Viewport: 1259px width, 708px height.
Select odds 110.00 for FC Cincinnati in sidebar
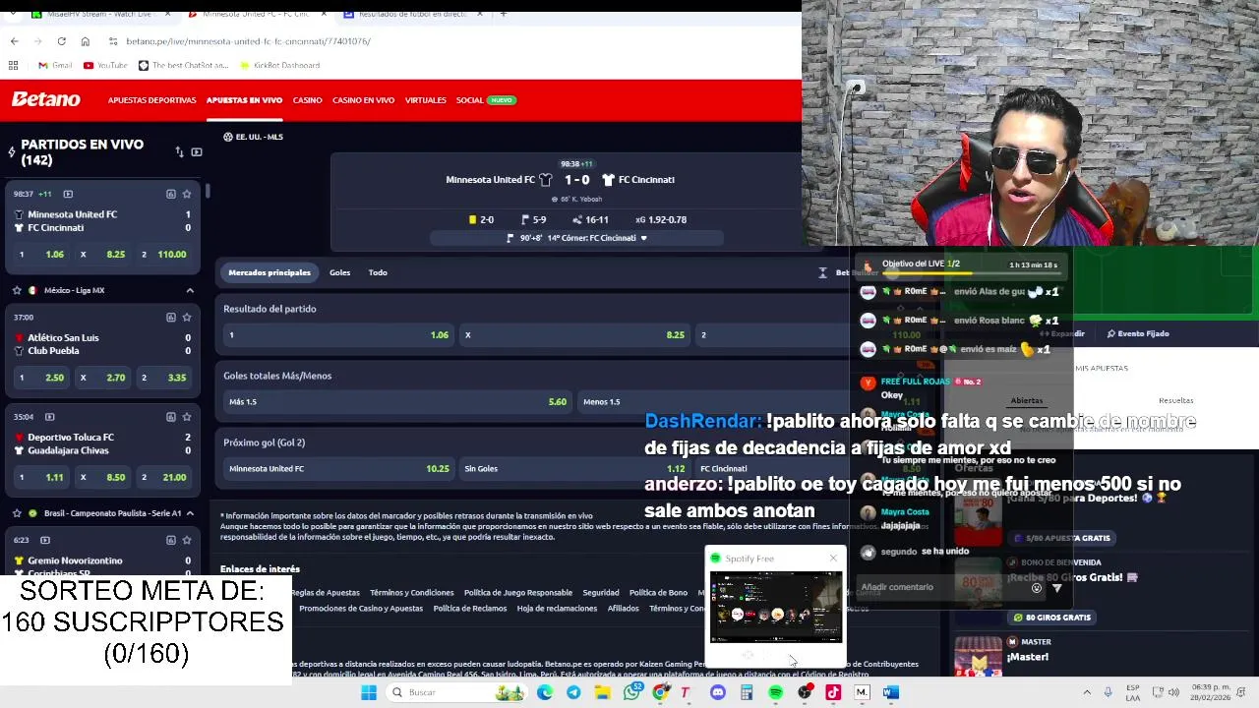[x=164, y=254]
